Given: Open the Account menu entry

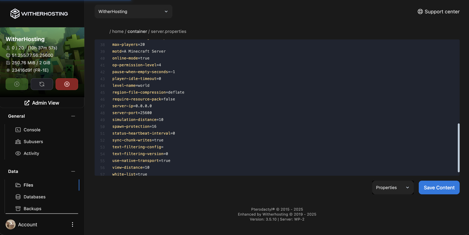Looking at the screenshot, I should (x=28, y=224).
